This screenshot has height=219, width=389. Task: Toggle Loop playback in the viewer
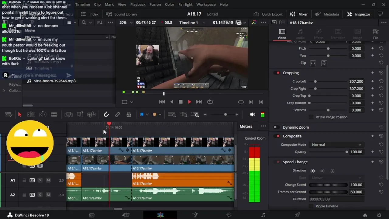(210, 102)
